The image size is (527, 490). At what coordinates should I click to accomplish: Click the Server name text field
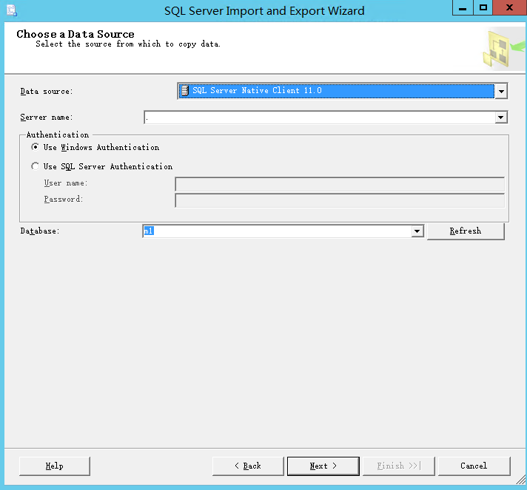pyautogui.click(x=320, y=117)
